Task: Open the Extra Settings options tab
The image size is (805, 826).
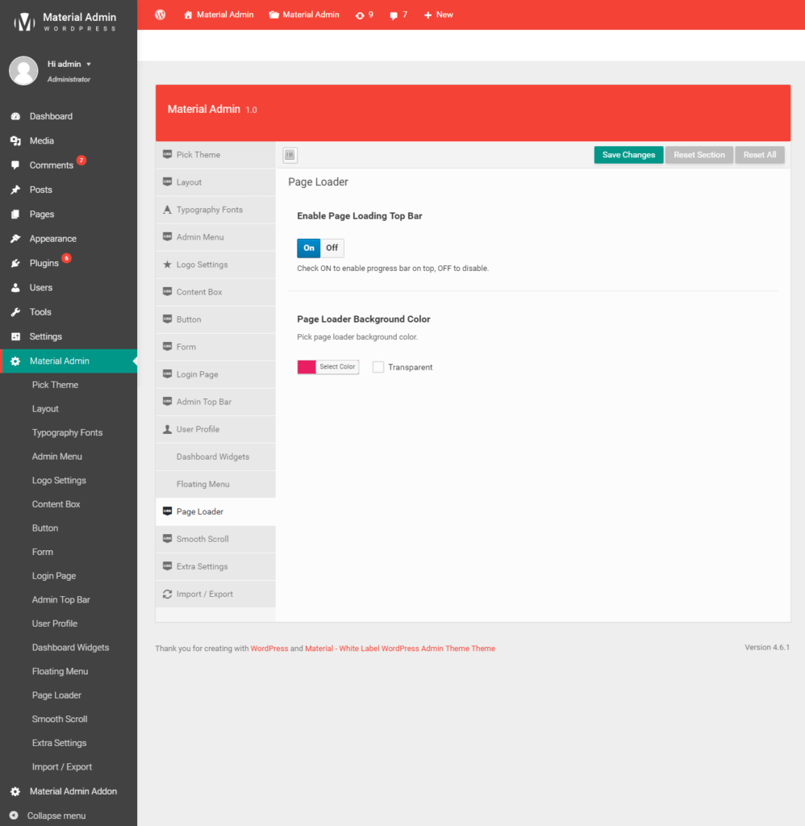Action: [x=215, y=567]
